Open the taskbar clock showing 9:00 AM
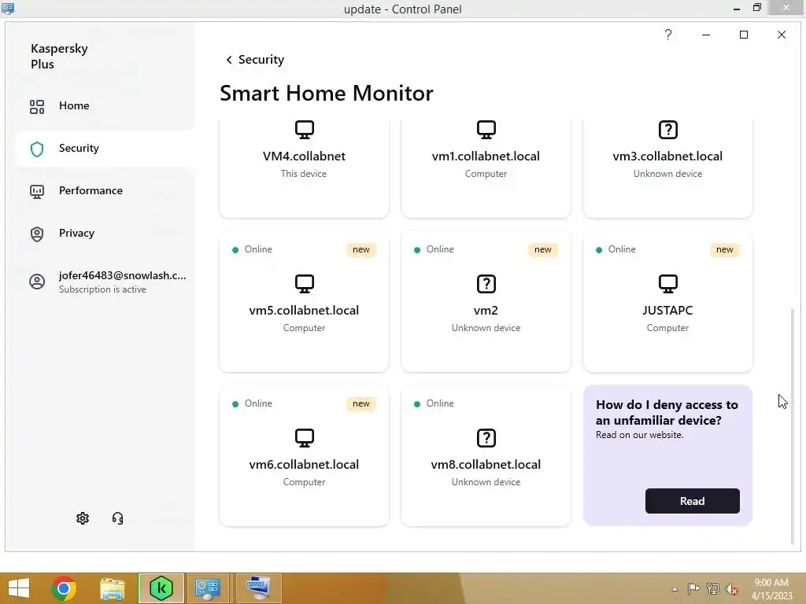 (771, 589)
